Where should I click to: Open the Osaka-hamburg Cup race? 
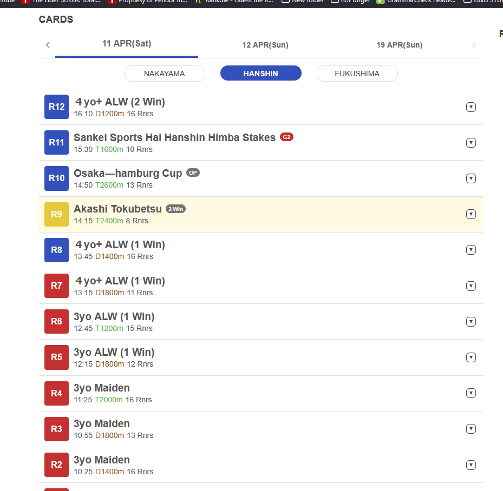pyautogui.click(x=128, y=173)
